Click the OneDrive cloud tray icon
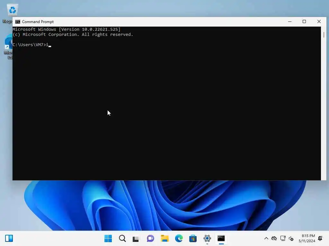 point(274,238)
